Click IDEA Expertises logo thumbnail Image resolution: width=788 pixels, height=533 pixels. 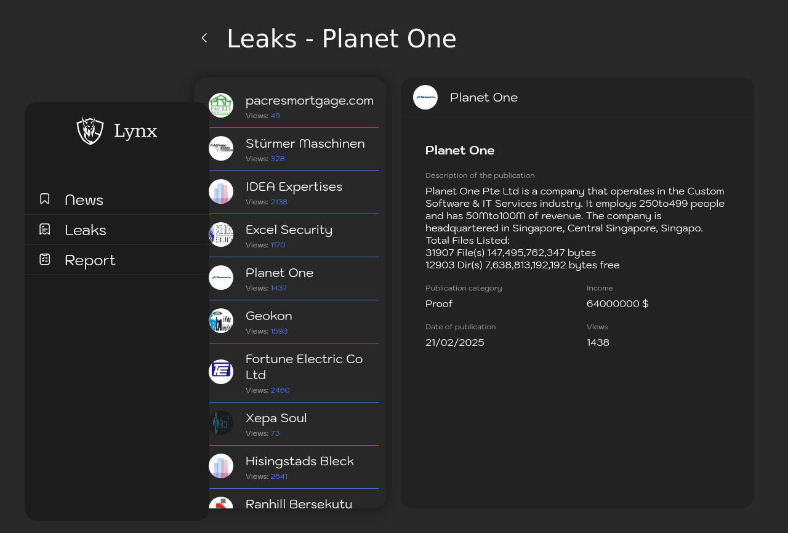[221, 191]
